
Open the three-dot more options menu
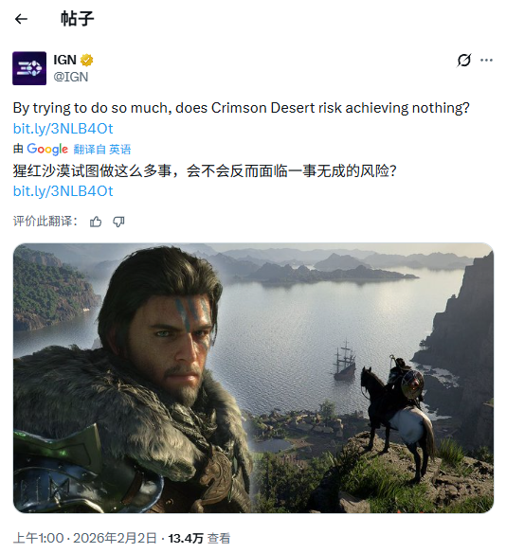coord(486,61)
